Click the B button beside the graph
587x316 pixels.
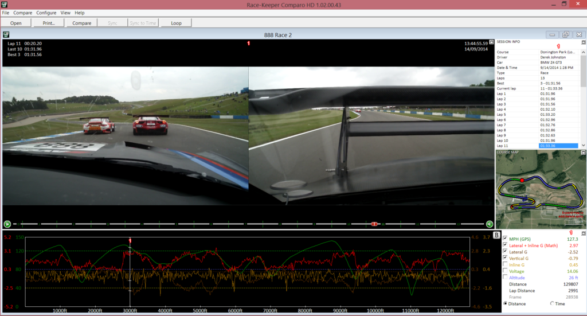pos(496,235)
